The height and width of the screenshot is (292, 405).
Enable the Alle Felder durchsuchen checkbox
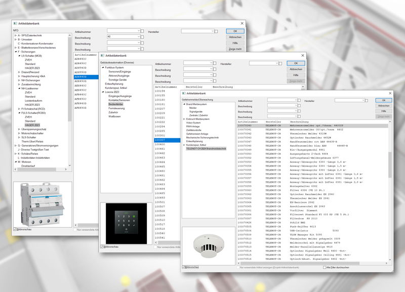[x=325, y=267]
